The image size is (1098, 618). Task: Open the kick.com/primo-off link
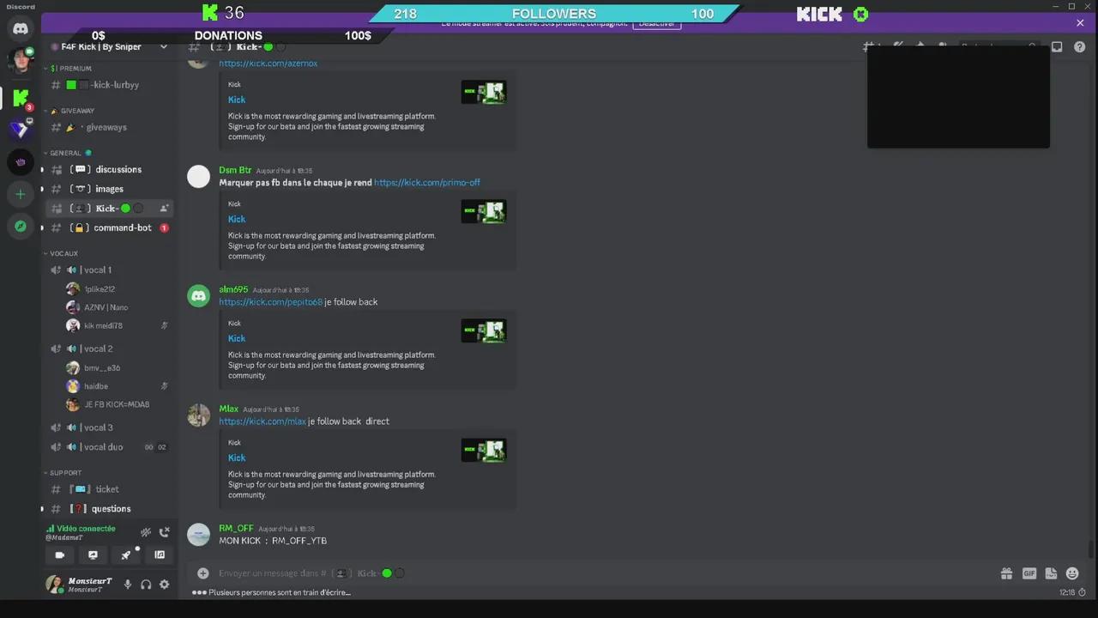(427, 183)
